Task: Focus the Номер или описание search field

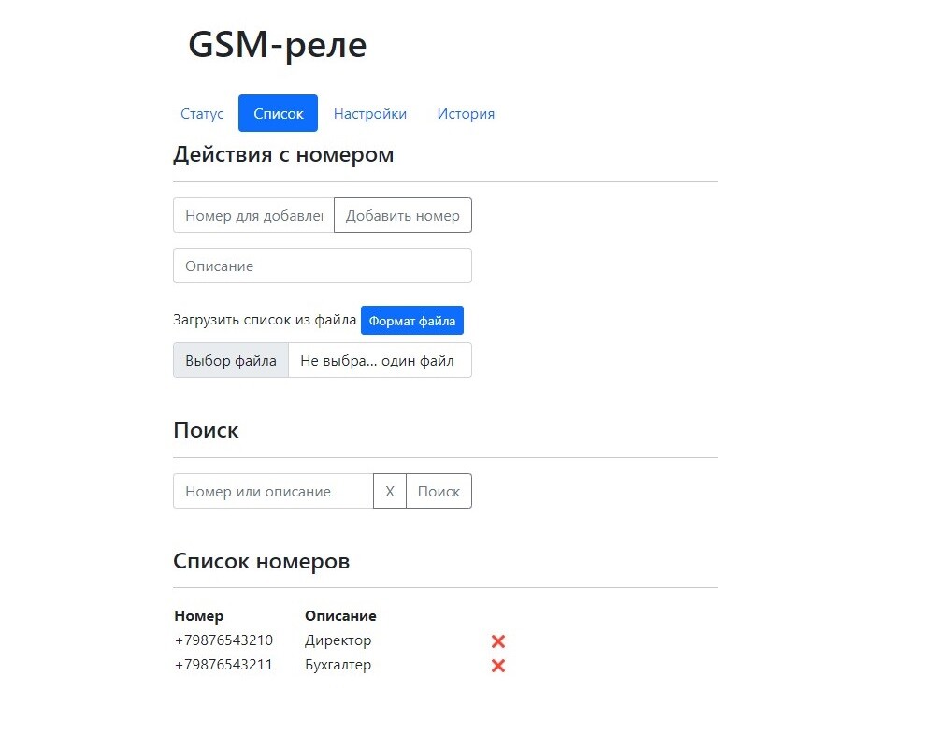Action: click(x=273, y=492)
